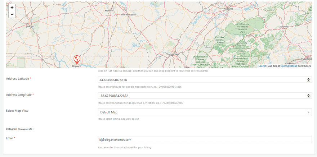
Task: Click the Knoxville label on map
Action: 229,9
